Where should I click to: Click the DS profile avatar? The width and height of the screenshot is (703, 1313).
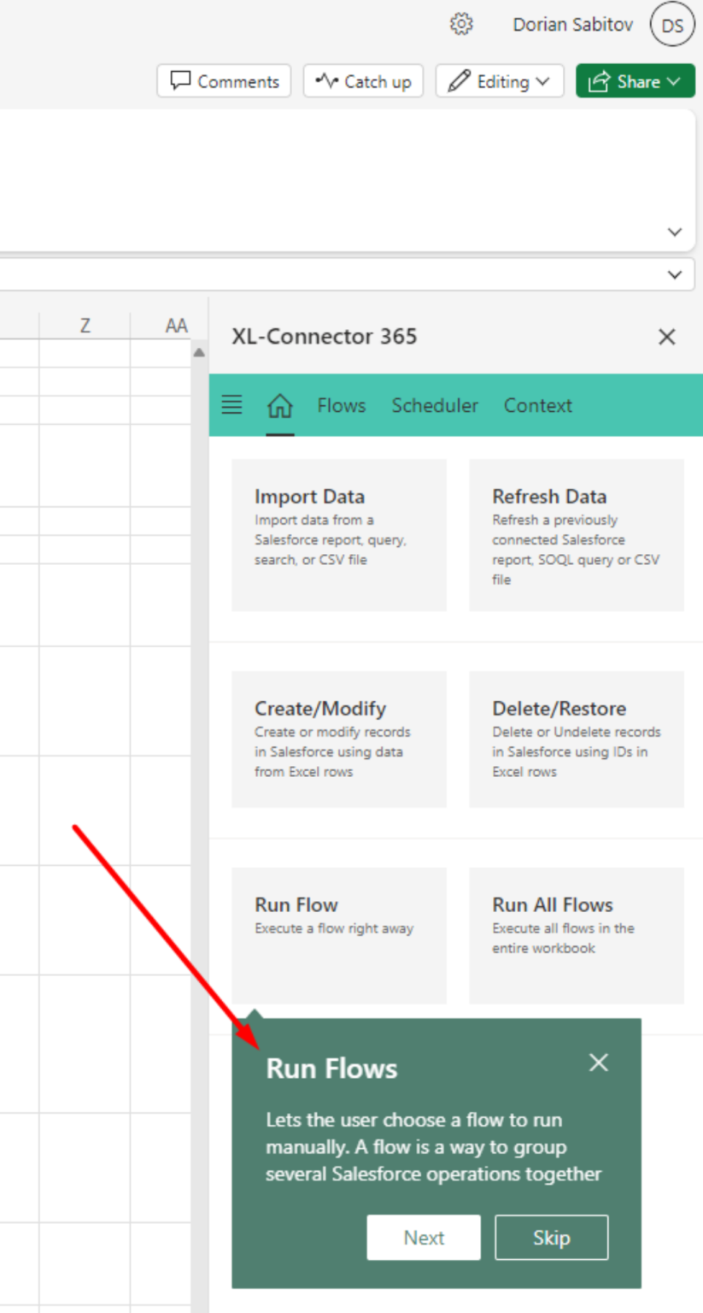click(672, 24)
